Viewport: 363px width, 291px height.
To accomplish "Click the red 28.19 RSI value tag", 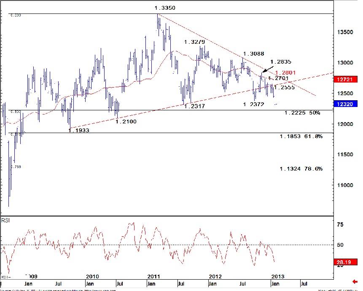I will click(344, 263).
